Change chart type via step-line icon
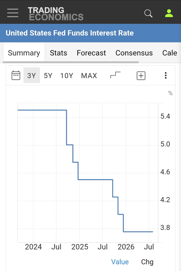 pyautogui.click(x=115, y=75)
